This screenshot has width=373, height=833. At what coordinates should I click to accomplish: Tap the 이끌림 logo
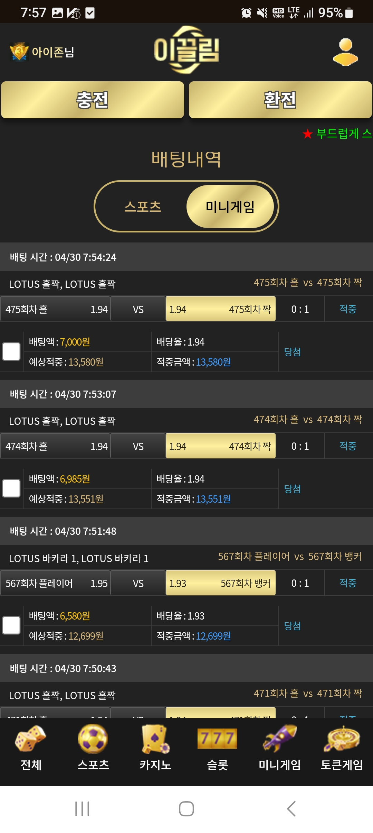pyautogui.click(x=186, y=50)
